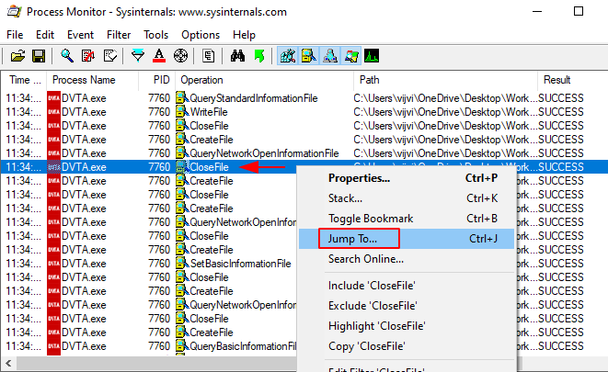The image size is (608, 372).
Task: Select Toggle Bookmark in the context menu
Action: (407, 219)
